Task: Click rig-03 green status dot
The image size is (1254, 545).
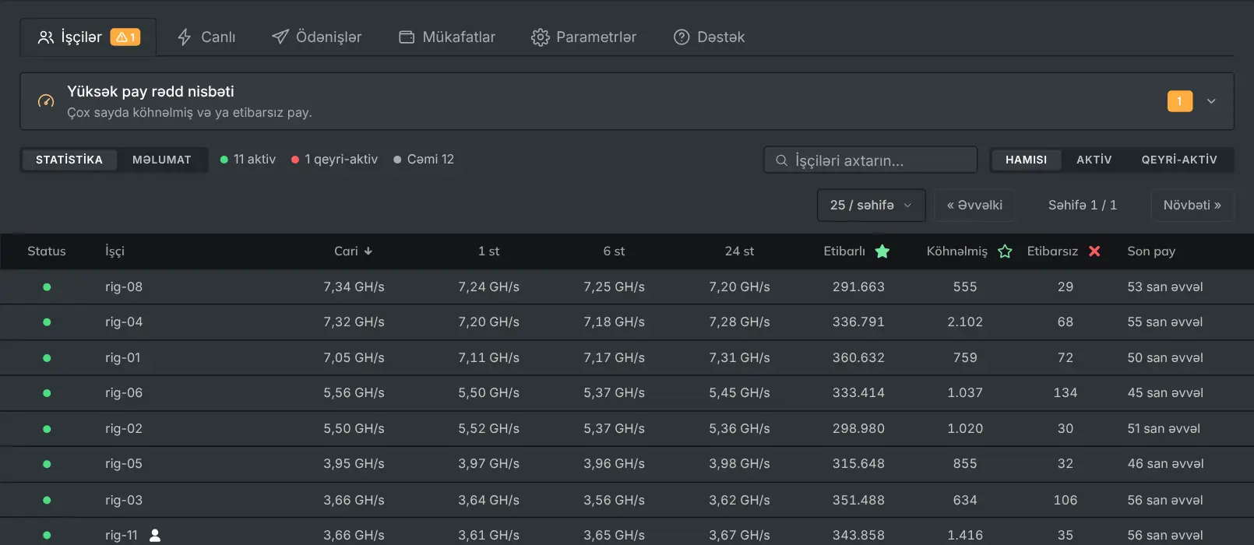Action: tap(47, 501)
